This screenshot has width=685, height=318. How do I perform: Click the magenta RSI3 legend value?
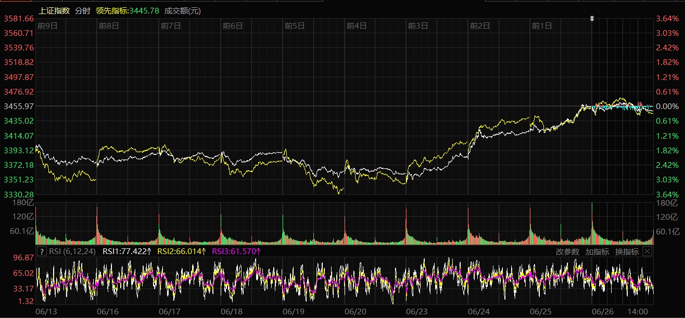236,251
